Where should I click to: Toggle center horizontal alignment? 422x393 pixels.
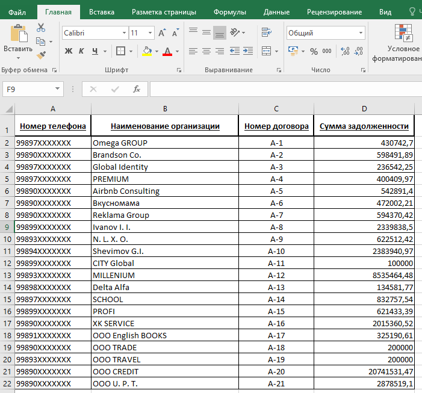pos(206,51)
